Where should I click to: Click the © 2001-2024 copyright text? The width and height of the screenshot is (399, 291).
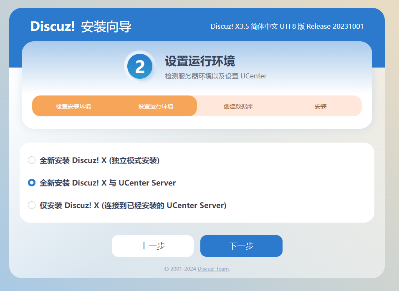(180, 268)
